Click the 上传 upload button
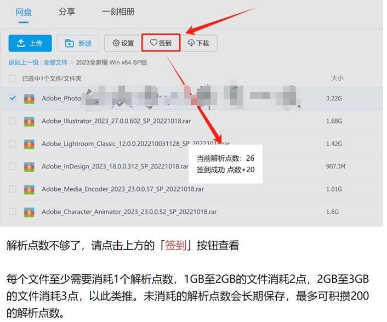387x322 pixels. click(x=30, y=43)
